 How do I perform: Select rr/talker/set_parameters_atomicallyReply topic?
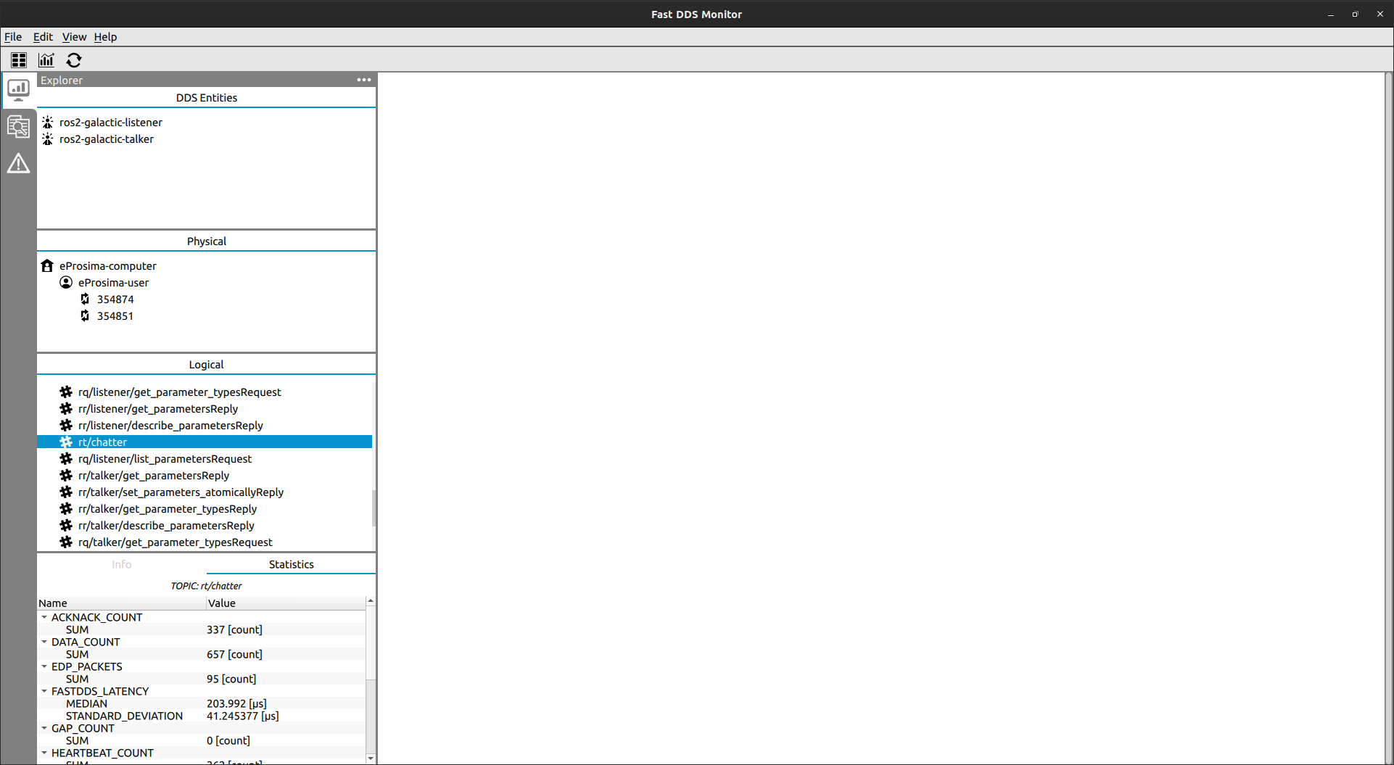coord(181,492)
